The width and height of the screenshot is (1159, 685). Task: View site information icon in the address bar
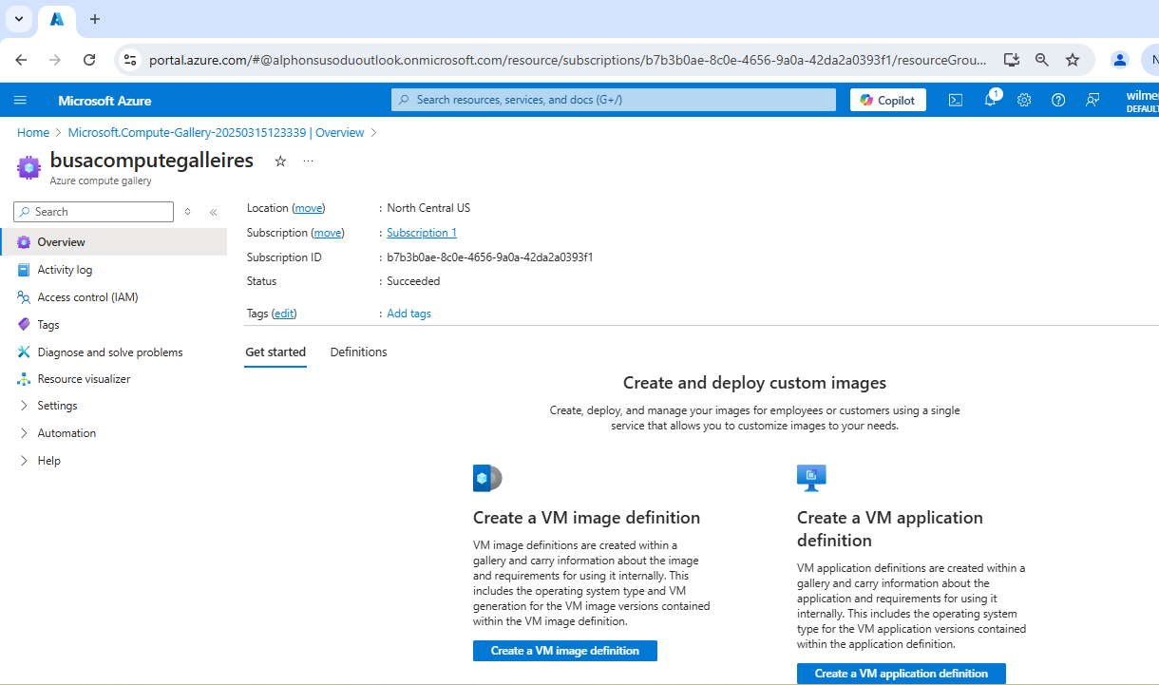[130, 60]
